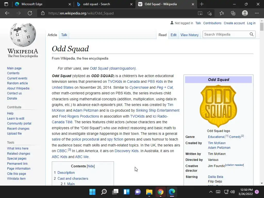Click the Wikipedia globe logo
264x198 pixels.
point(23,35)
